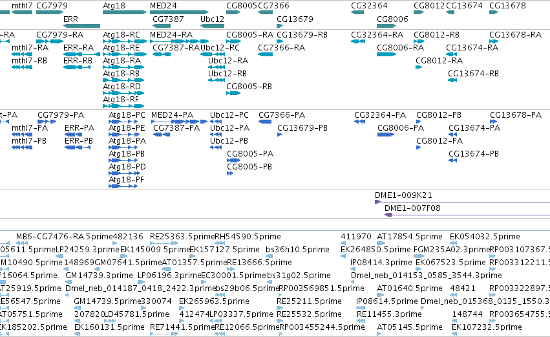Select protein label CG7366-PA
Image resolution: width=550 pixels, height=337 pixels.
(282, 115)
